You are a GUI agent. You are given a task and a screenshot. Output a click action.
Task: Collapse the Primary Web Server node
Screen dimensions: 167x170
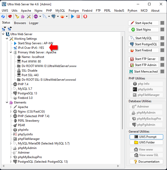(11, 52)
